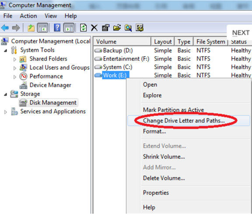Screen dimensions: 252x215
Task: Click the Open folder toolbar icon
Action: pos(117,28)
